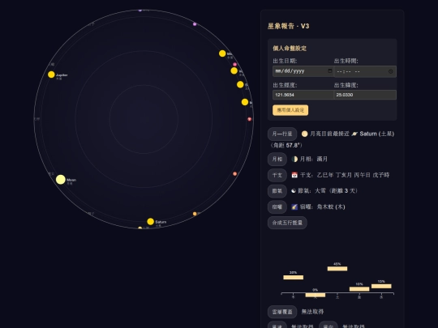Click the 出生經度 field showing 121.5654
Image resolution: width=438 pixels, height=328 pixels.
tap(303, 95)
